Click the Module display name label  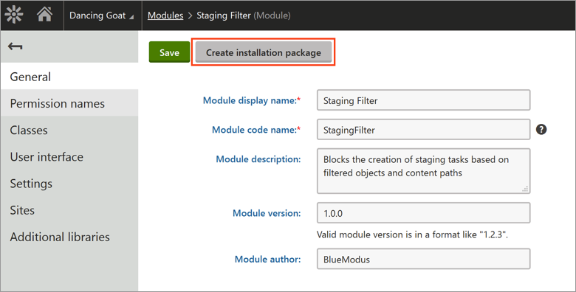click(x=251, y=100)
